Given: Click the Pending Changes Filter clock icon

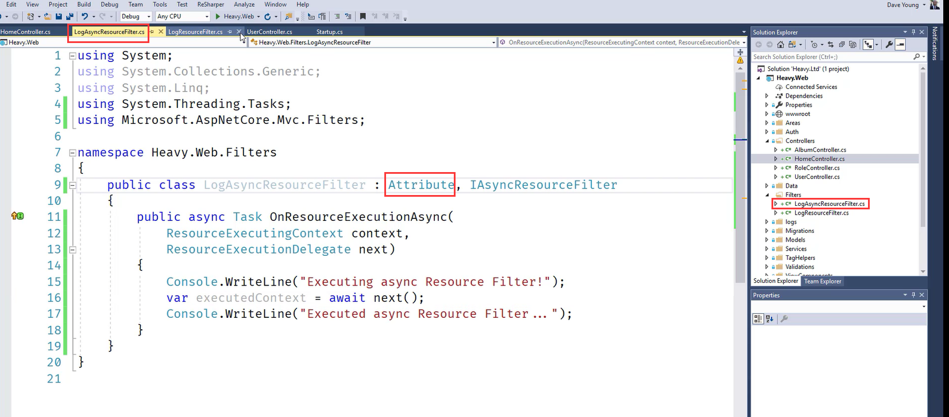Looking at the screenshot, I should [814, 45].
